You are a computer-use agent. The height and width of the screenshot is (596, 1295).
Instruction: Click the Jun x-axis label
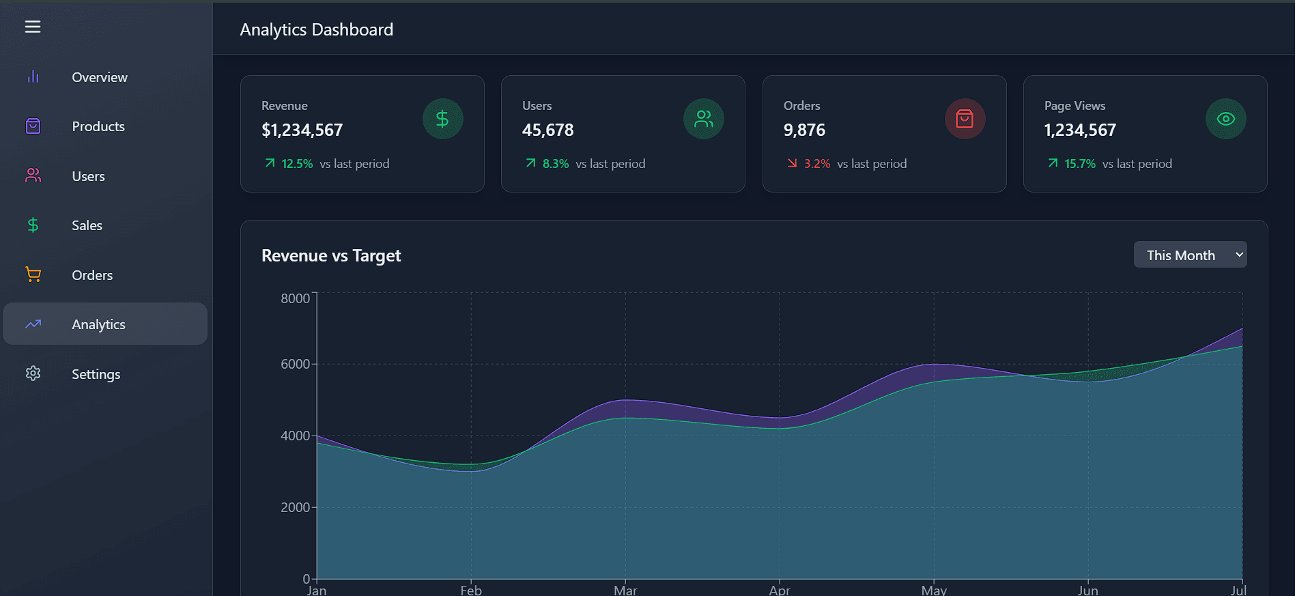click(1088, 590)
